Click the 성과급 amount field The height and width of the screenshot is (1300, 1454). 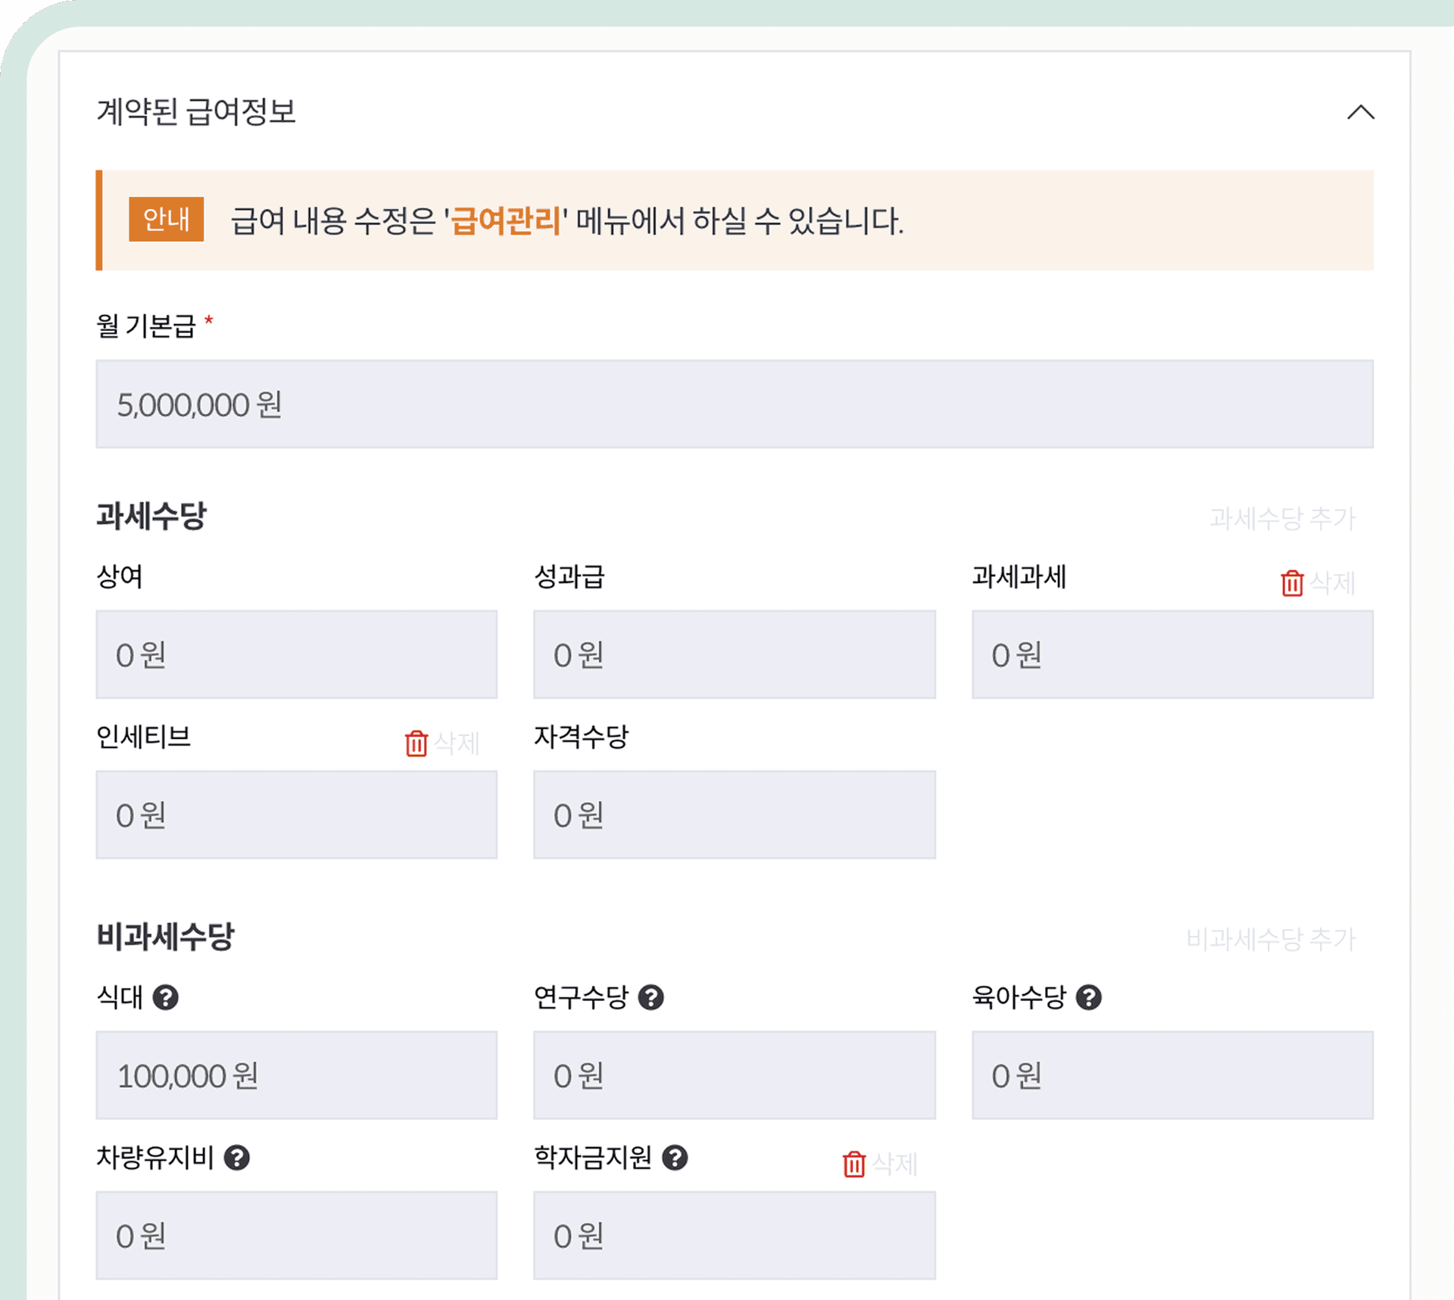pyautogui.click(x=734, y=654)
